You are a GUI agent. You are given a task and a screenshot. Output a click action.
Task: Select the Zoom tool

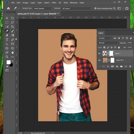[x=7, y=57]
